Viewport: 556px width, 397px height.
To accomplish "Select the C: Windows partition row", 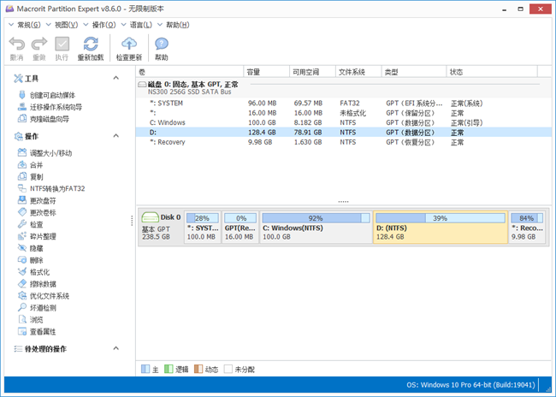I will pyautogui.click(x=343, y=122).
